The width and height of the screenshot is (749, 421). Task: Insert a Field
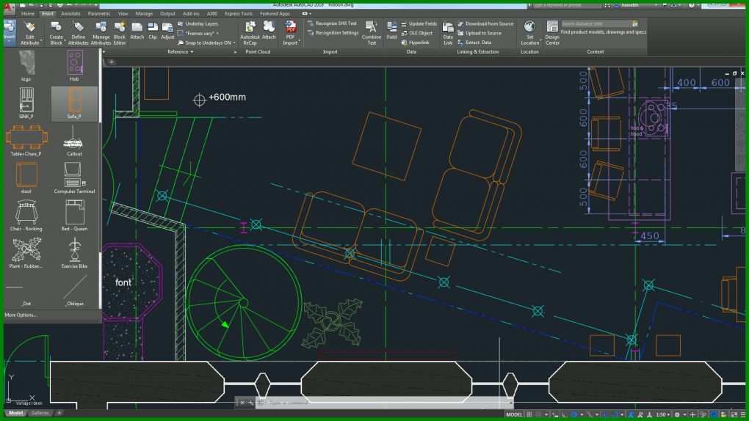pyautogui.click(x=391, y=31)
